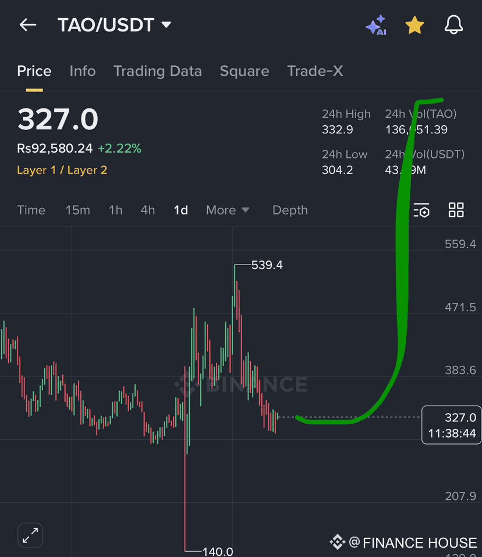Open the Square tab

point(244,70)
